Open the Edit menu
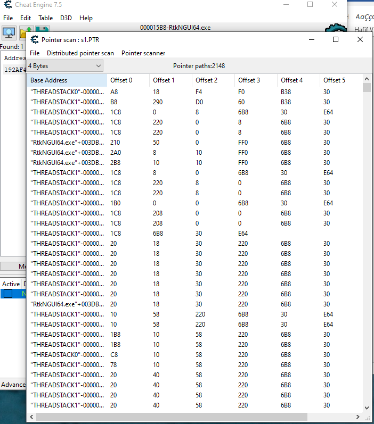The width and height of the screenshot is (374, 424). 26,18
